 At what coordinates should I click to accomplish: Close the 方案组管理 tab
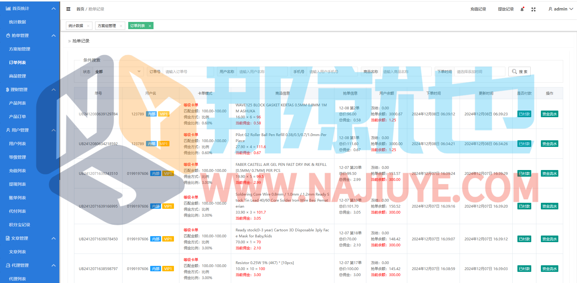pyautogui.click(x=121, y=26)
